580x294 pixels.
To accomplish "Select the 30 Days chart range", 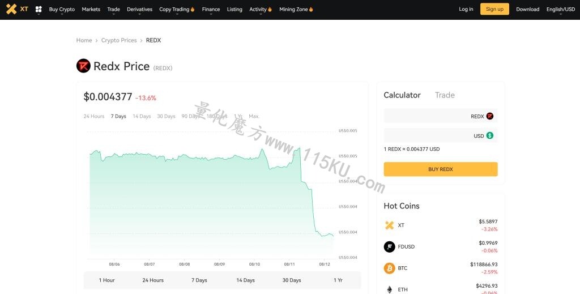I will pyautogui.click(x=166, y=116).
